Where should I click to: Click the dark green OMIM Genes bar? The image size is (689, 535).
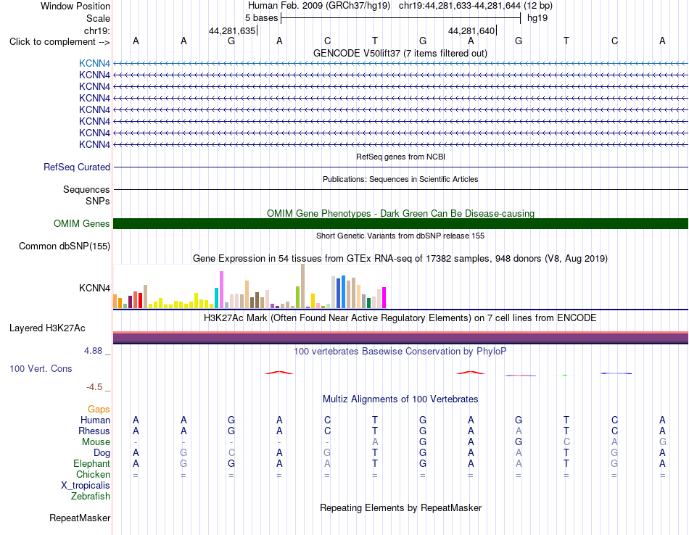400,223
